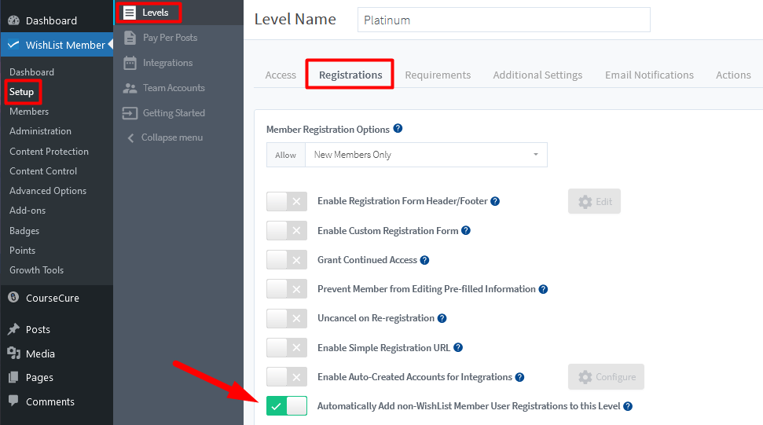Screen dimensions: 763x425
Task: Open the Badges submenu link
Action: pos(24,231)
